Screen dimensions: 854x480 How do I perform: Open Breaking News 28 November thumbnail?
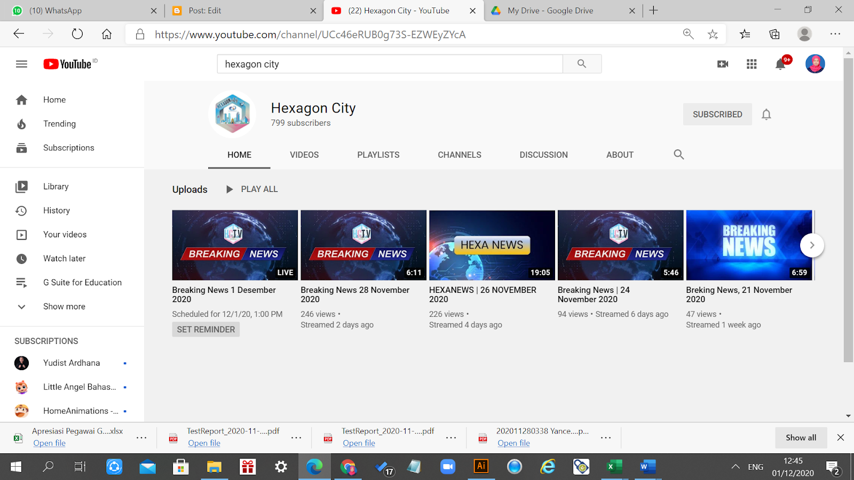click(x=363, y=245)
